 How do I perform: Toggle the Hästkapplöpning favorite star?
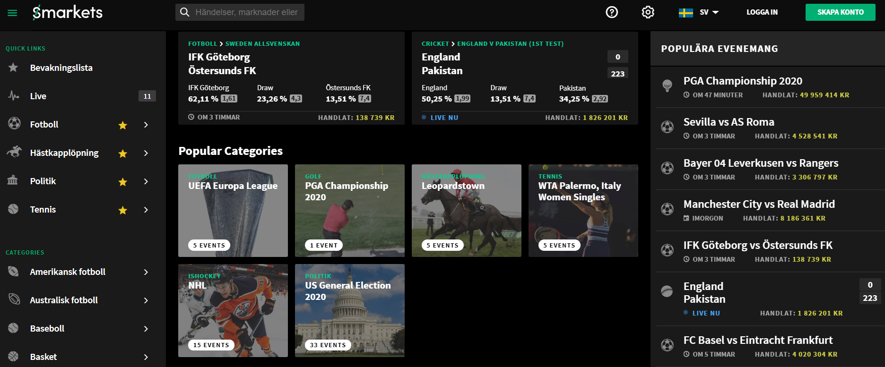tap(122, 153)
